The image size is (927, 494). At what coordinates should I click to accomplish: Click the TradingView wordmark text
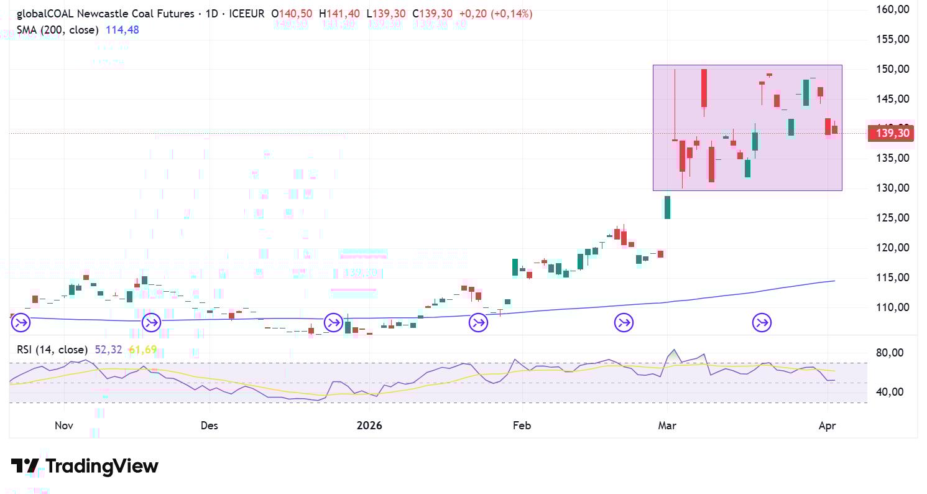pos(102,466)
